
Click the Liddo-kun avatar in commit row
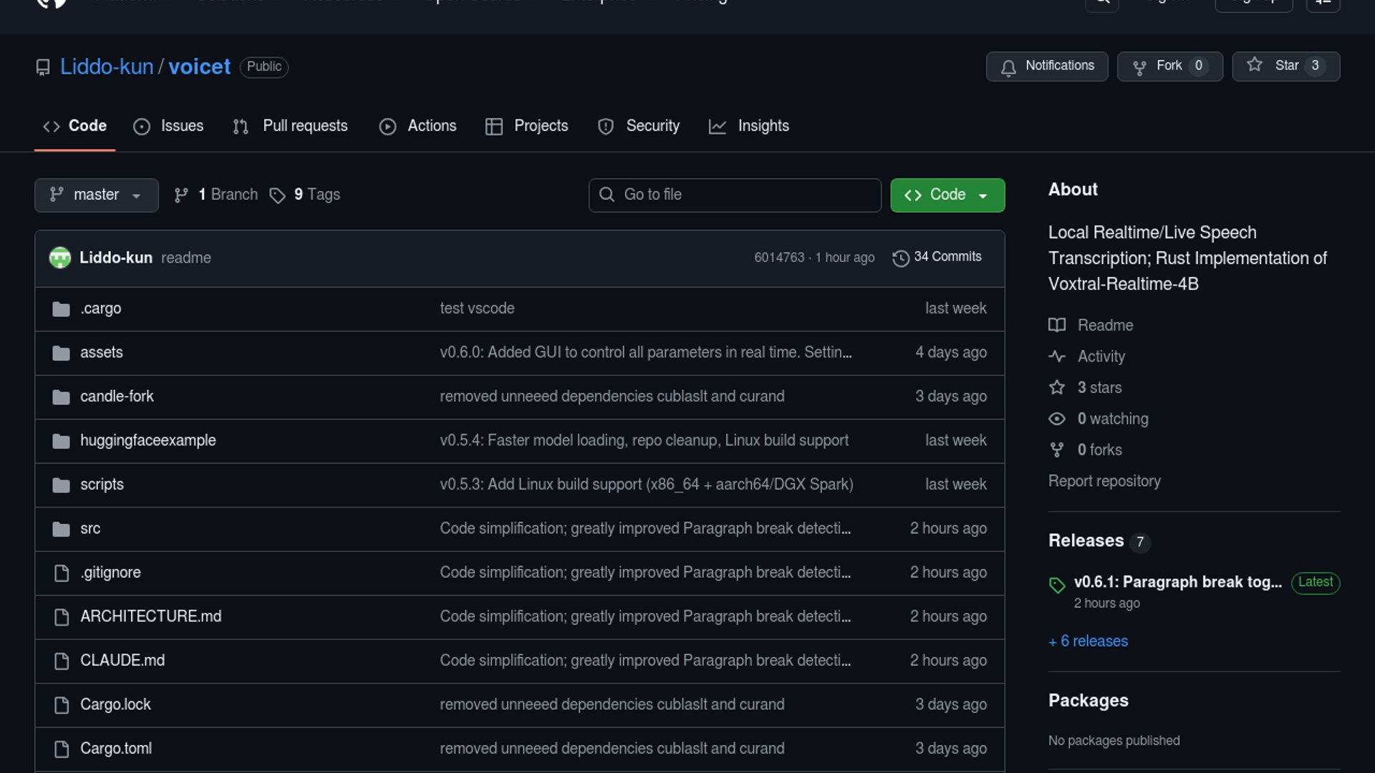coord(60,258)
